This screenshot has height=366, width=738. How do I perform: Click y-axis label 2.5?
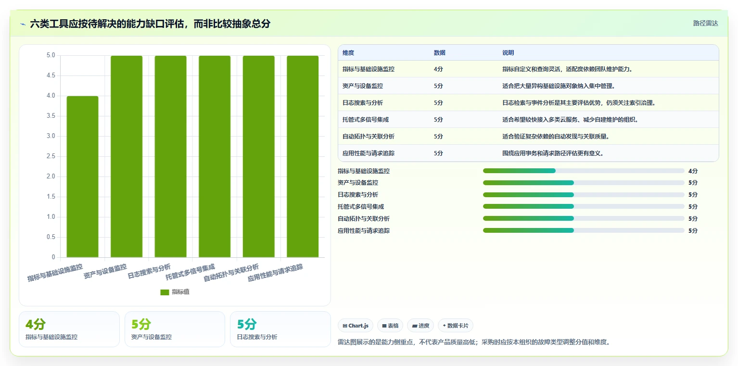[50, 156]
